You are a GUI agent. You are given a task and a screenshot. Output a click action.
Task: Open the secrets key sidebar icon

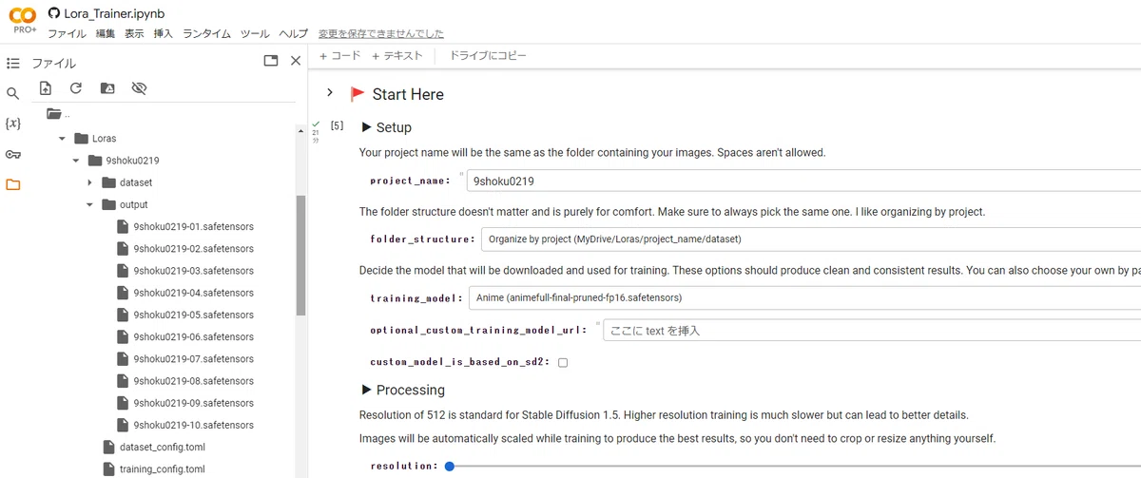(x=12, y=154)
